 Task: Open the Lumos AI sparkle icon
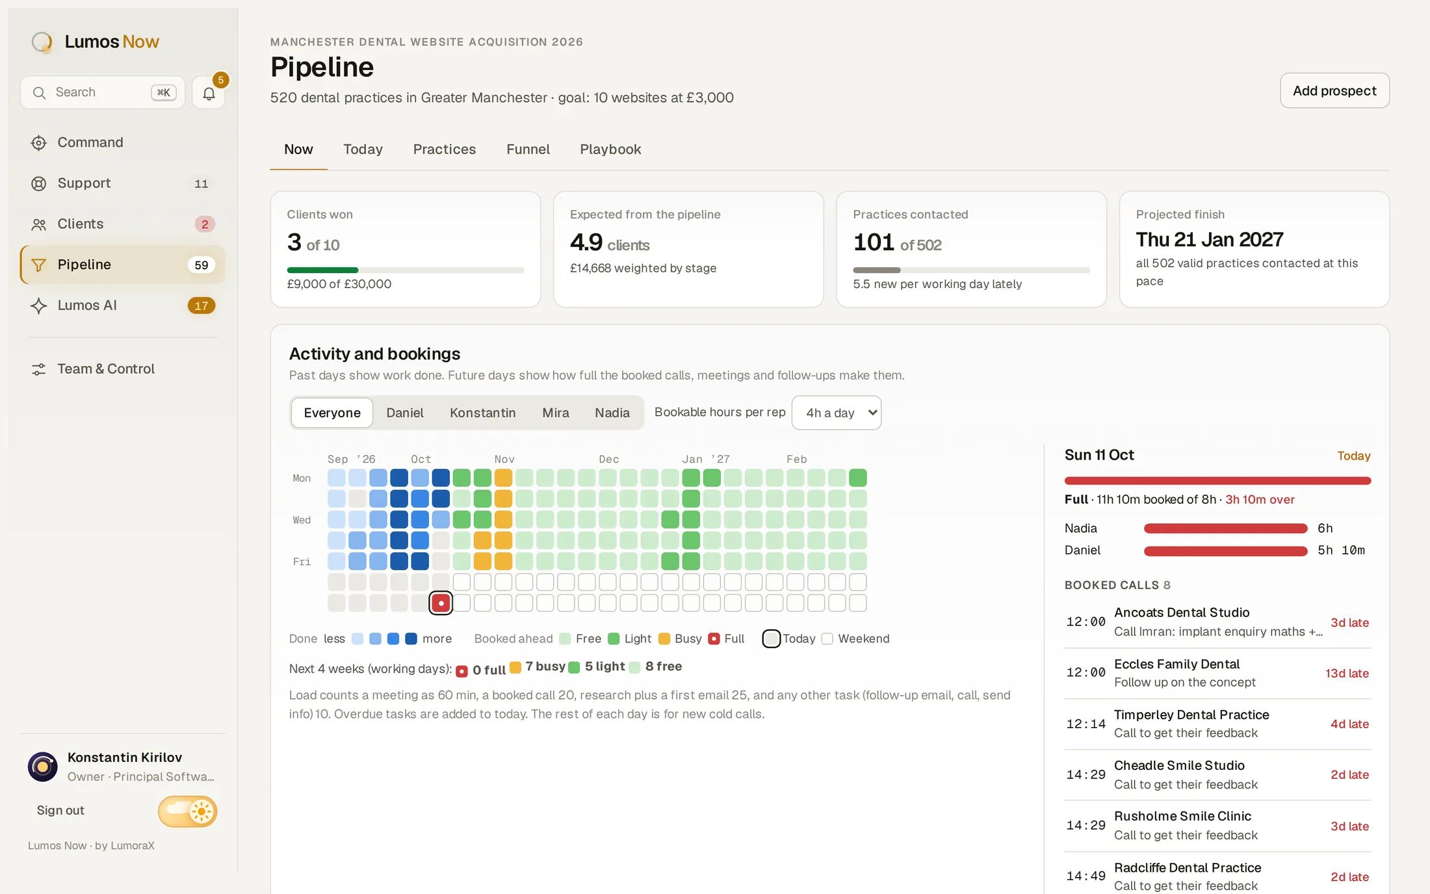[39, 306]
